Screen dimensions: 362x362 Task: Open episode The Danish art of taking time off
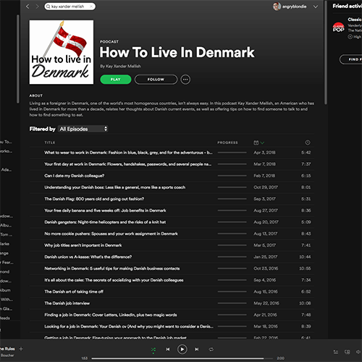coord(74,292)
